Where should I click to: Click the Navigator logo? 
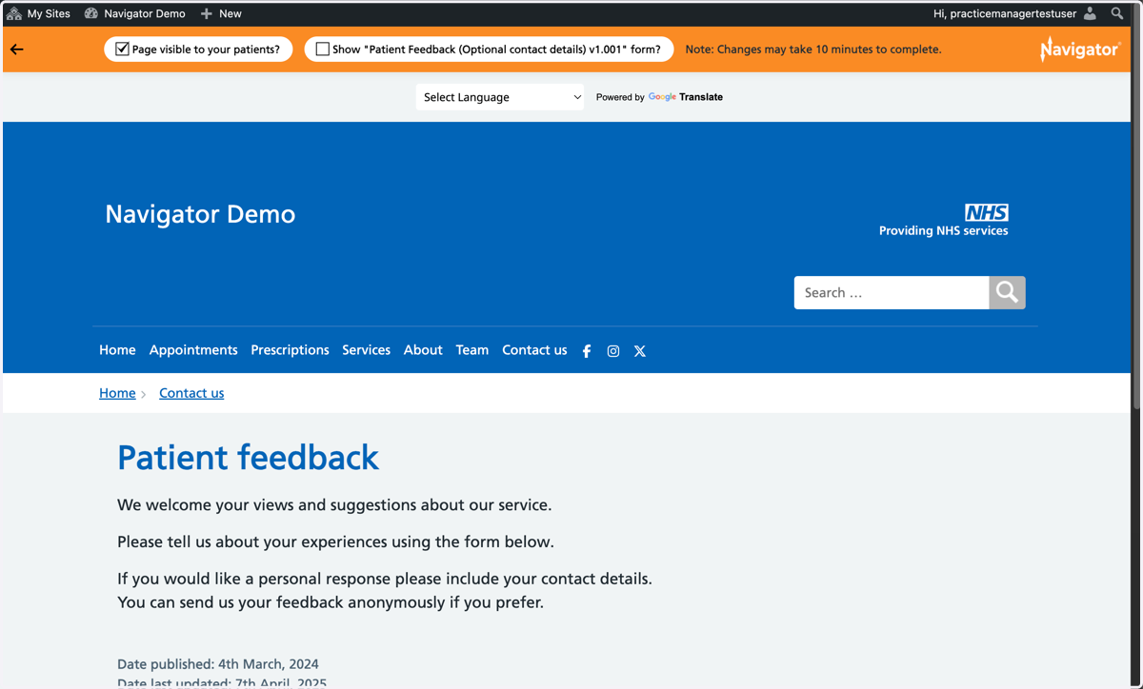1080,49
